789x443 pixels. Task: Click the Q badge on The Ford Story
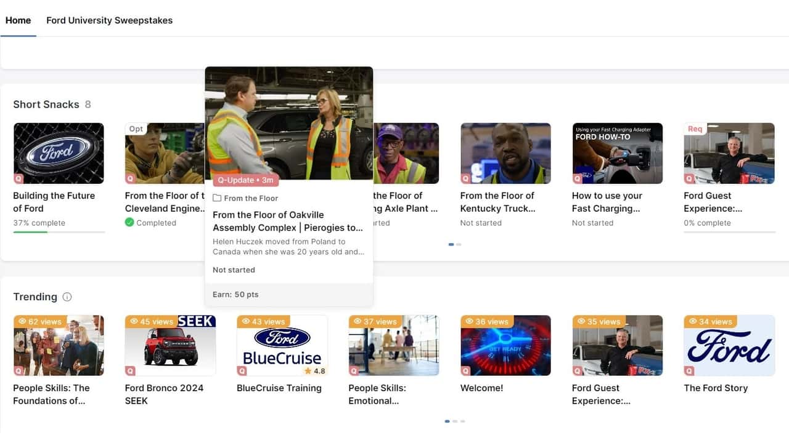(689, 371)
